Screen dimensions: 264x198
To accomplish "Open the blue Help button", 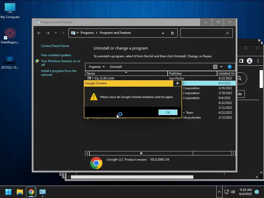I will coord(230,67).
